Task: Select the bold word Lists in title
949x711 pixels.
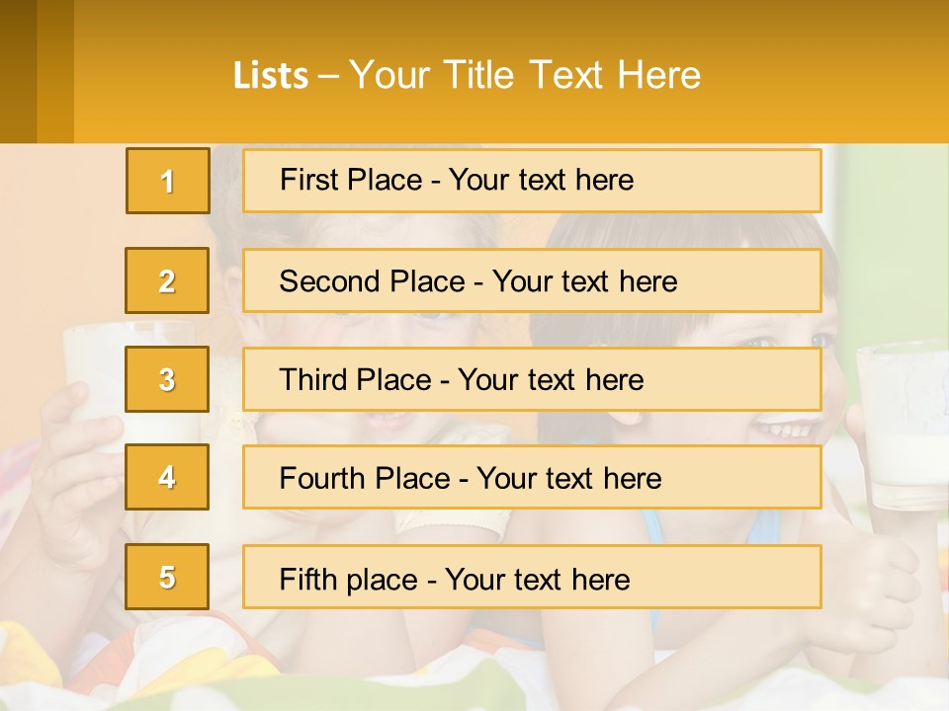Action: (x=271, y=76)
